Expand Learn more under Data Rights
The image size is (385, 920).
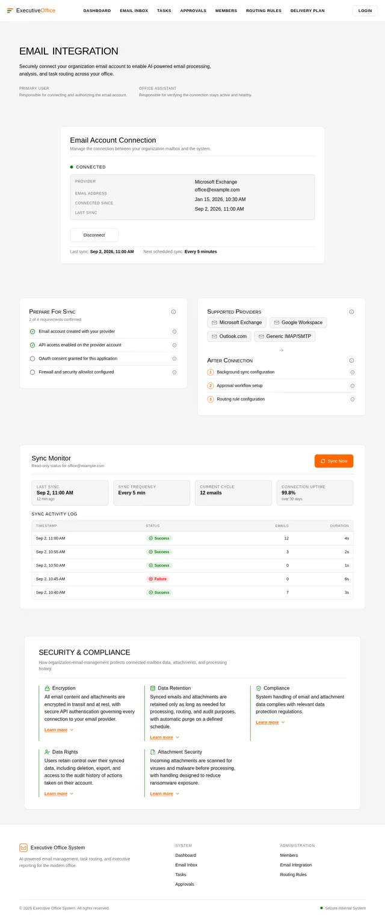[59, 794]
